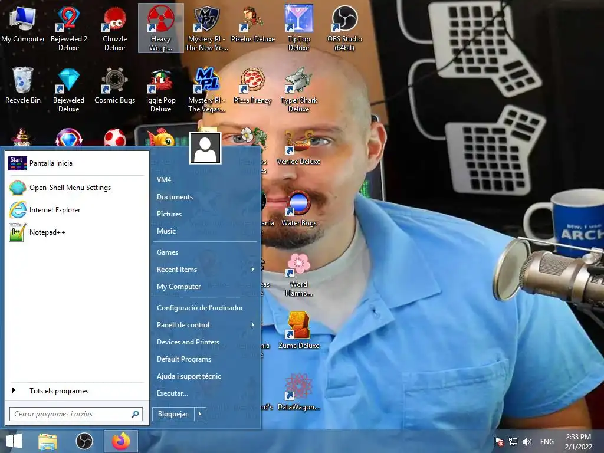Select the Typer Shark Deluxe shortcut
This screenshot has width=604, height=453.
click(298, 90)
